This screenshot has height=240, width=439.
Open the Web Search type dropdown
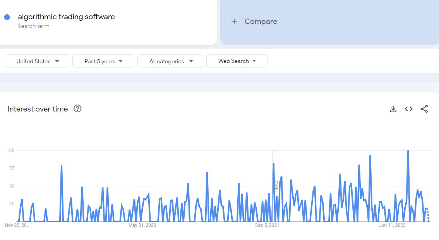pyautogui.click(x=237, y=61)
